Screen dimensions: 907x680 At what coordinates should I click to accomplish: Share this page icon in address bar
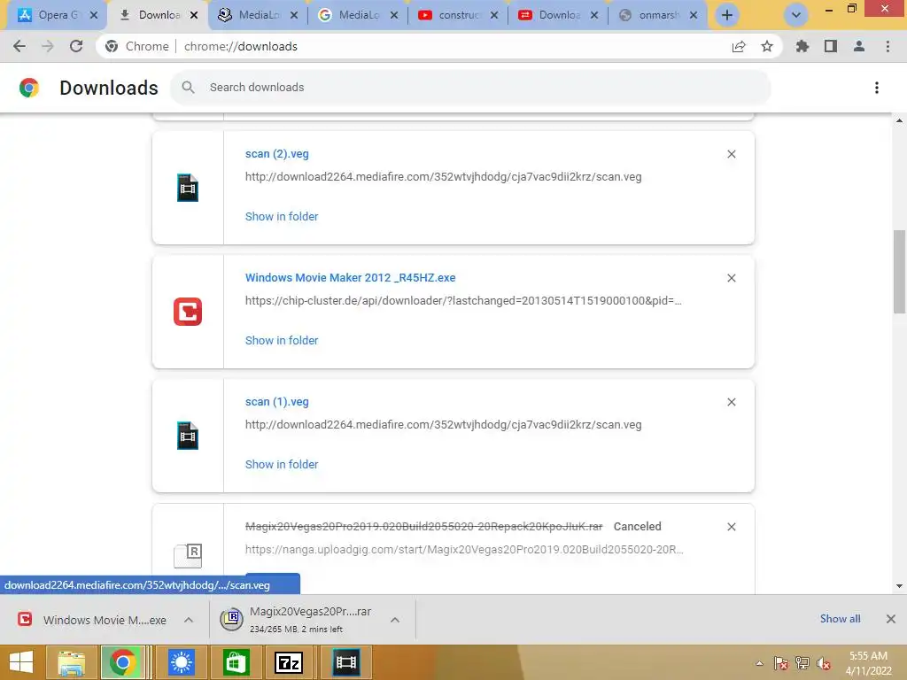point(739,46)
